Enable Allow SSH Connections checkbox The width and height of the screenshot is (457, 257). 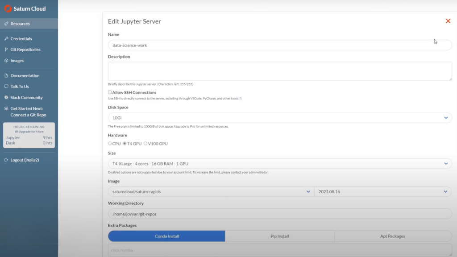point(110,92)
